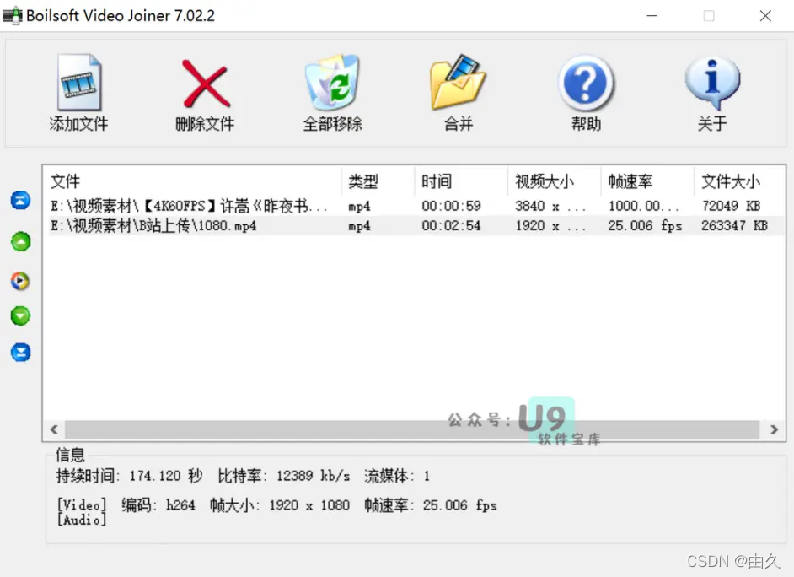
Task: Click the 3840 x video size cell
Action: [x=550, y=206]
